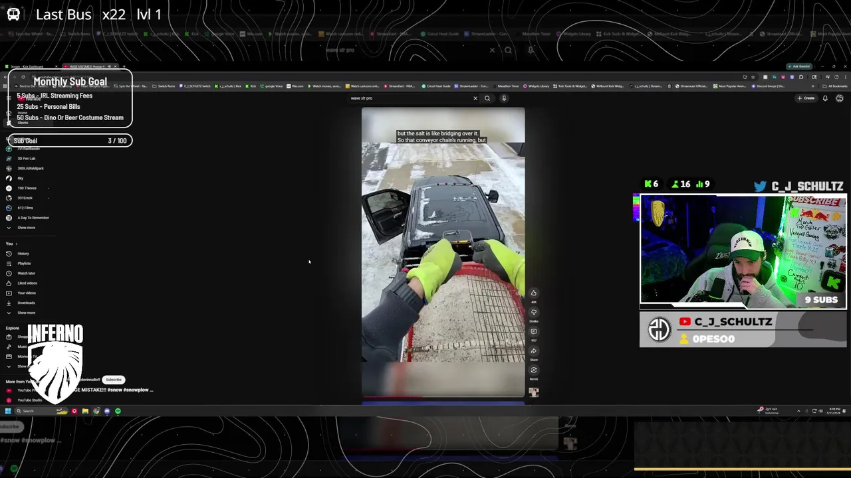Dislike the Short with the thumbs-down icon
Image resolution: width=851 pixels, height=478 pixels.
point(533,312)
